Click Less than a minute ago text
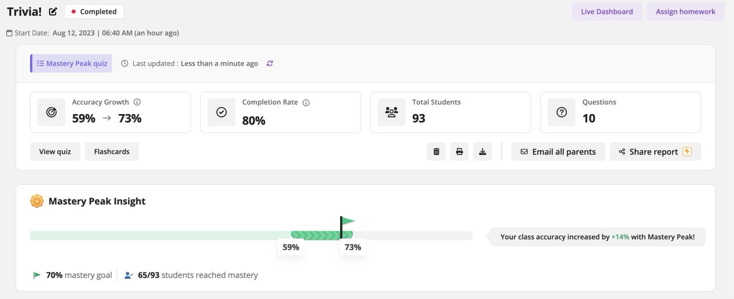Screen dimensions: 734x299 point(220,63)
